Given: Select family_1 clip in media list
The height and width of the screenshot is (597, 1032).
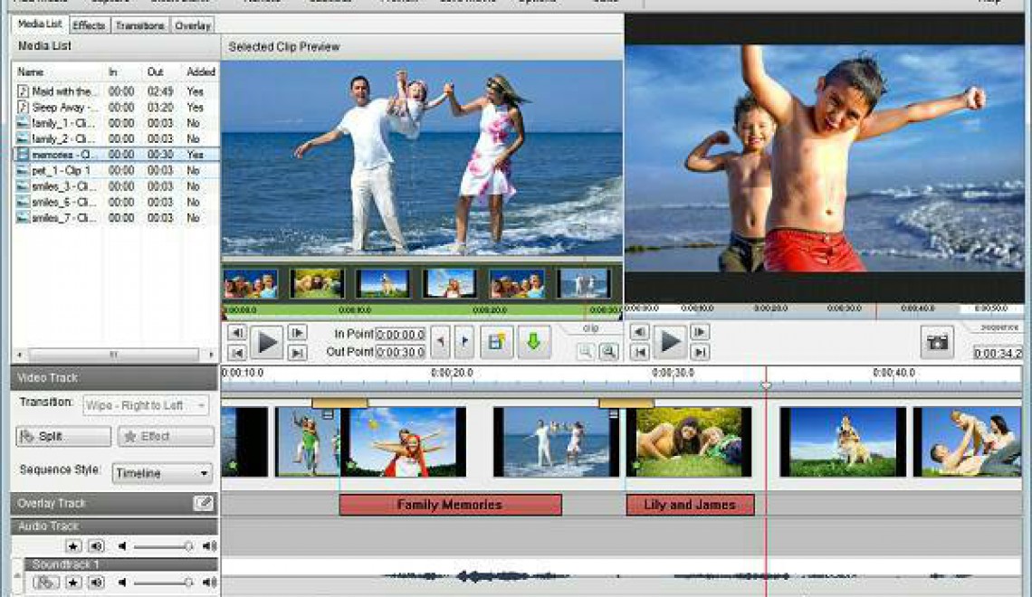Looking at the screenshot, I should tap(115, 123).
